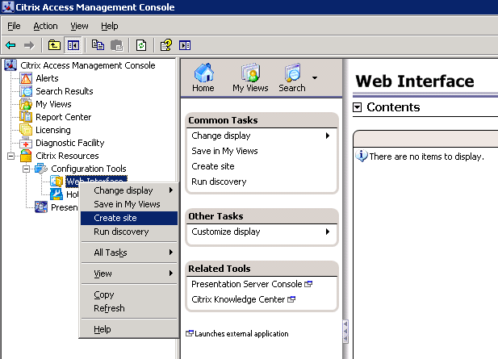Select the Citrix Resources node icon

pyautogui.click(x=26, y=156)
